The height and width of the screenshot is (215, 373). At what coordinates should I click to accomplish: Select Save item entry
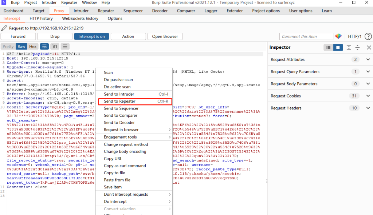coord(134,187)
